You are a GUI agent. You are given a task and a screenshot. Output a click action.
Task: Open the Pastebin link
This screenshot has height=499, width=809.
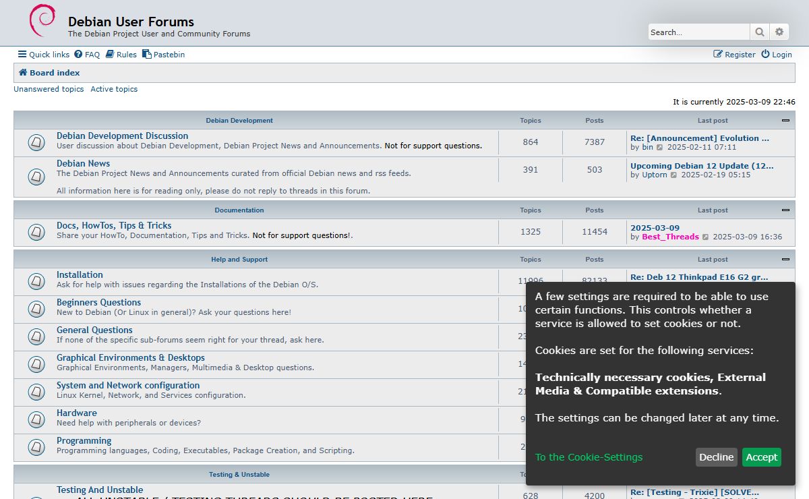click(163, 55)
